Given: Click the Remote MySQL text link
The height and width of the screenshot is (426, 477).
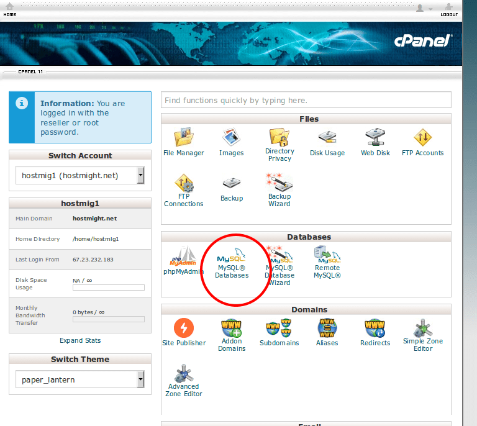Looking at the screenshot, I should point(327,271).
